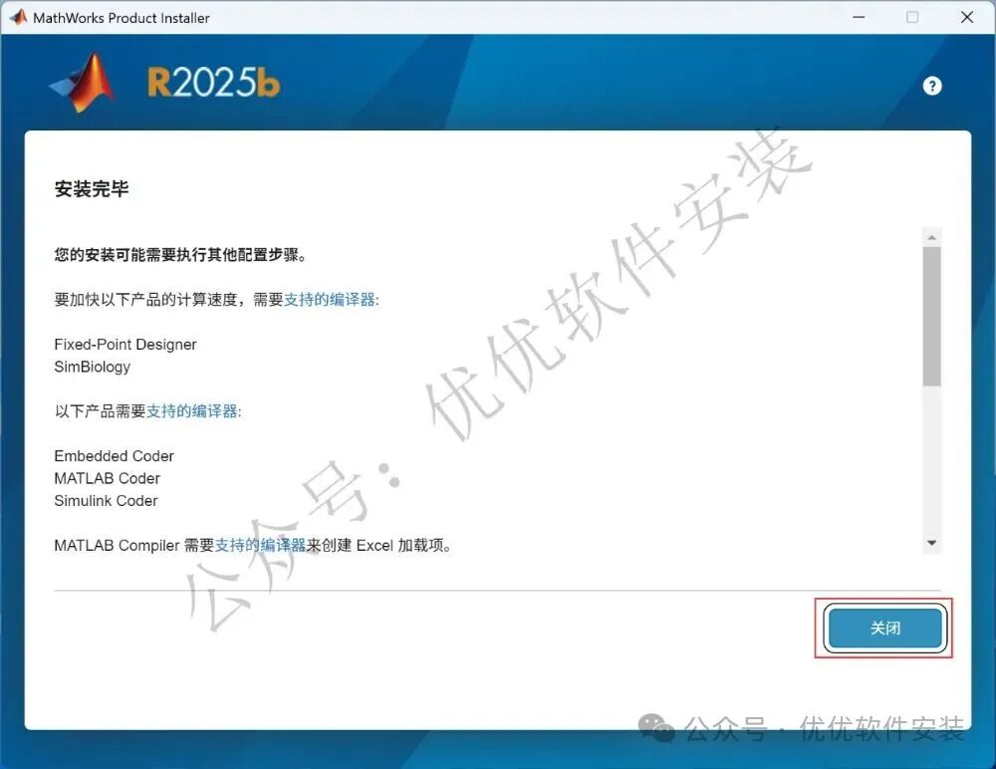The image size is (996, 769).
Task: Click the MATLAB logo in header
Action: coord(84,84)
